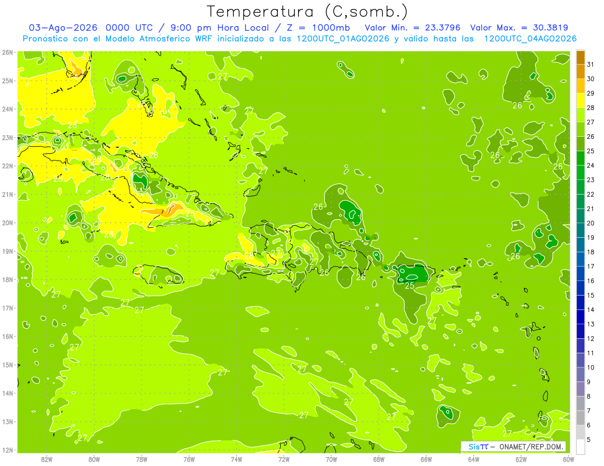
Task: Click the legend label 5
Action: point(589,440)
